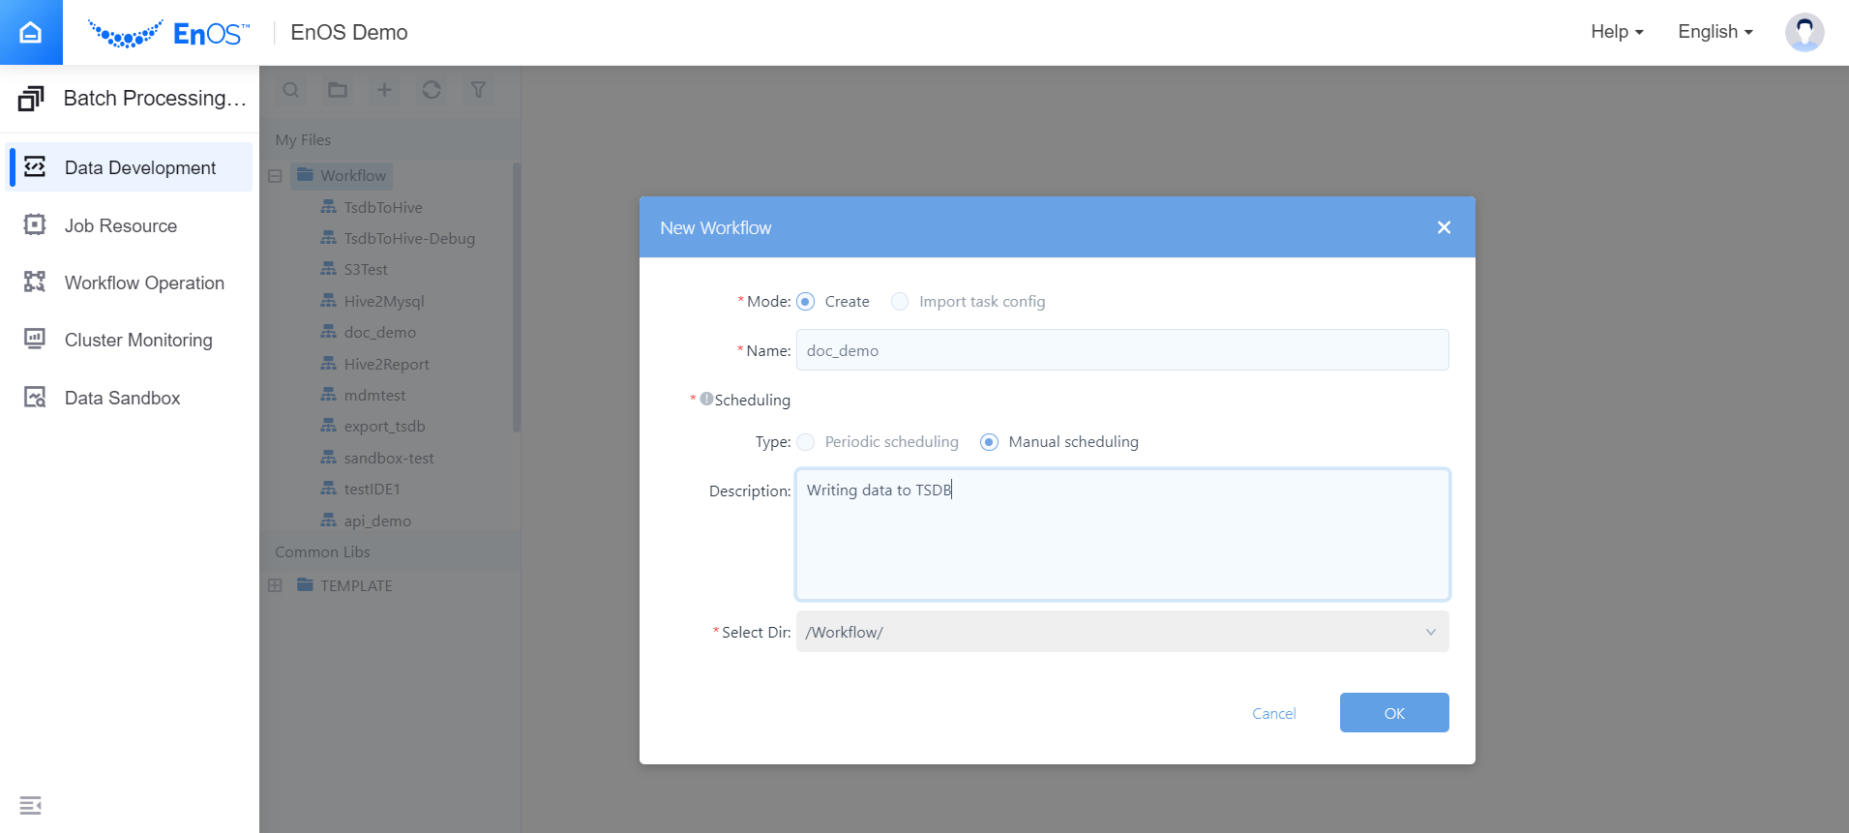Click the Cancel link
Viewport: 1849px width, 833px height.
point(1273,713)
